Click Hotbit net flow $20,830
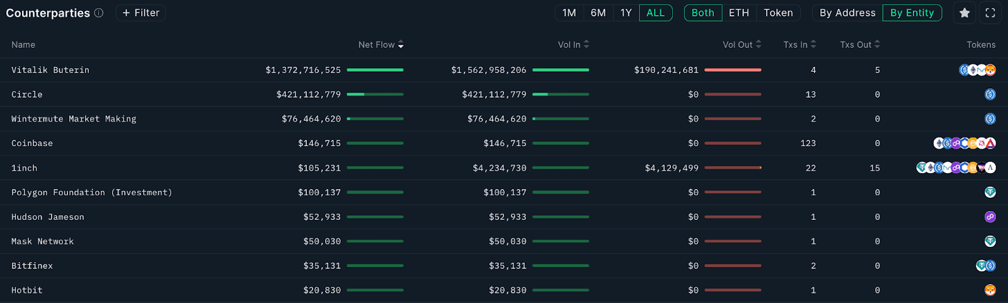 (322, 290)
